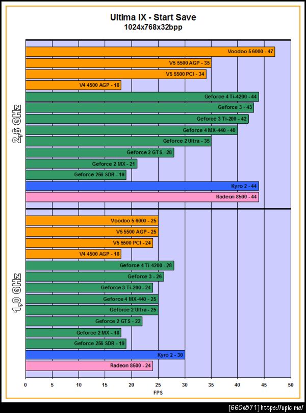This screenshot has height=413, width=306.
Task: Select "Geforce 256 SDR - 19" in the 1,0 GHz group
Action: click(x=76, y=343)
